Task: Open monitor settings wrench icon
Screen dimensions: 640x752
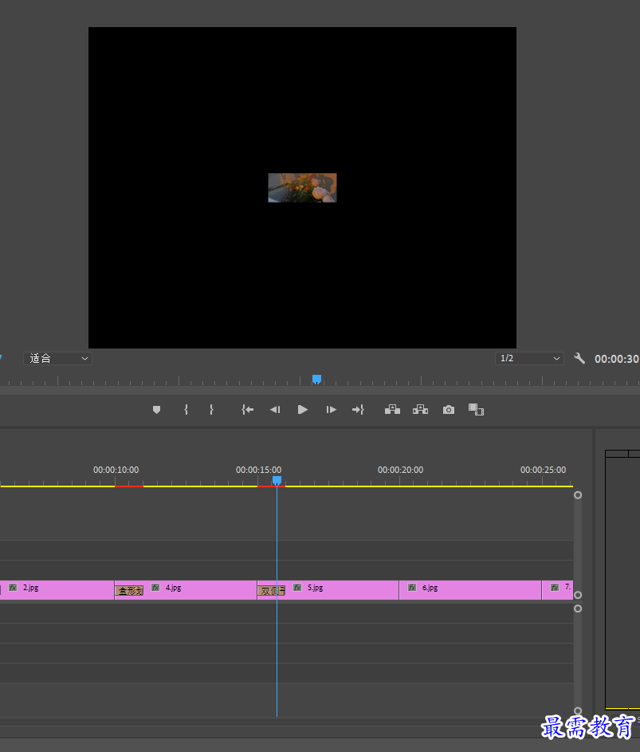Action: (579, 358)
